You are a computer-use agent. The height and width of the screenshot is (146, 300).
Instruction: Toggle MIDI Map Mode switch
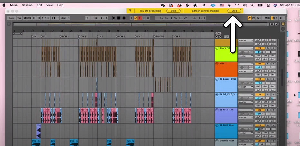coord(267,18)
